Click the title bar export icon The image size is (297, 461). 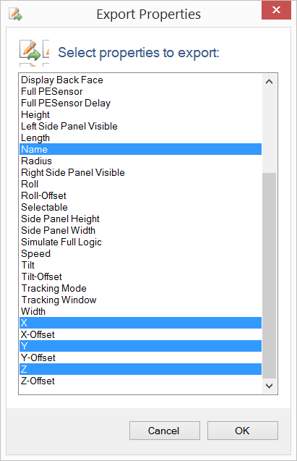[15, 14]
